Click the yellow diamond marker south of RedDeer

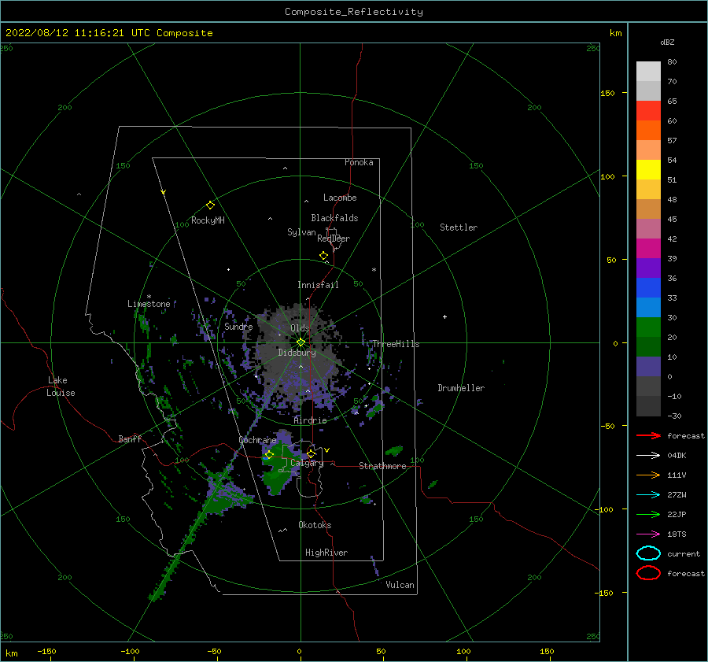[323, 256]
